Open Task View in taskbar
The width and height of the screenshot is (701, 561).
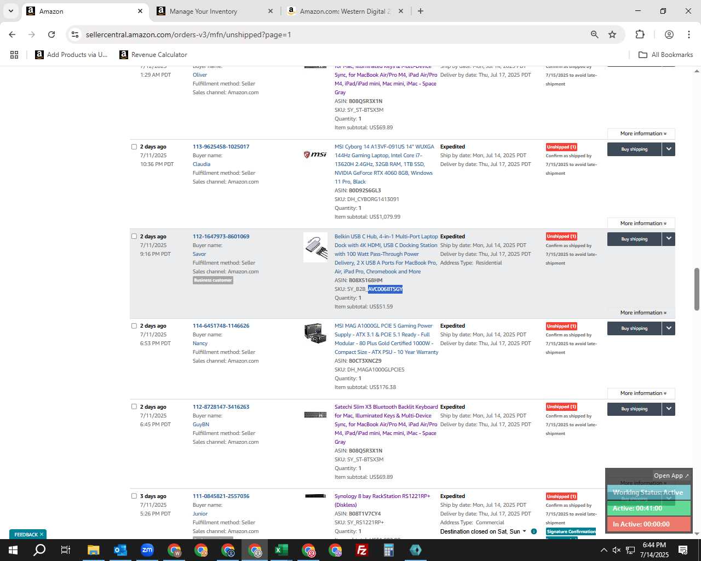point(66,550)
